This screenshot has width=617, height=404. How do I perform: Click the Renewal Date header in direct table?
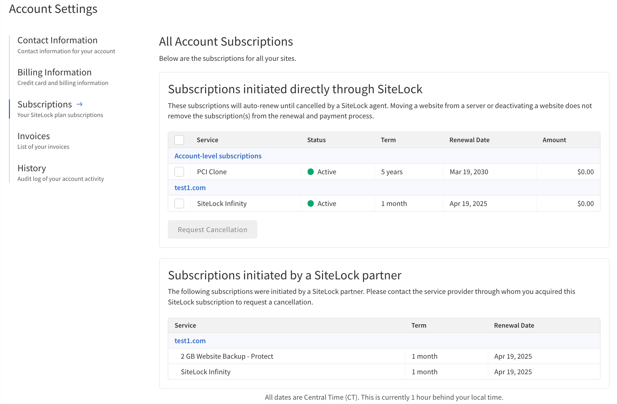pos(469,140)
